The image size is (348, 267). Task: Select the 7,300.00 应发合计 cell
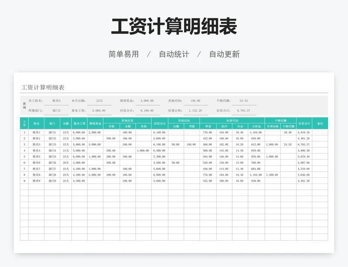point(159,157)
